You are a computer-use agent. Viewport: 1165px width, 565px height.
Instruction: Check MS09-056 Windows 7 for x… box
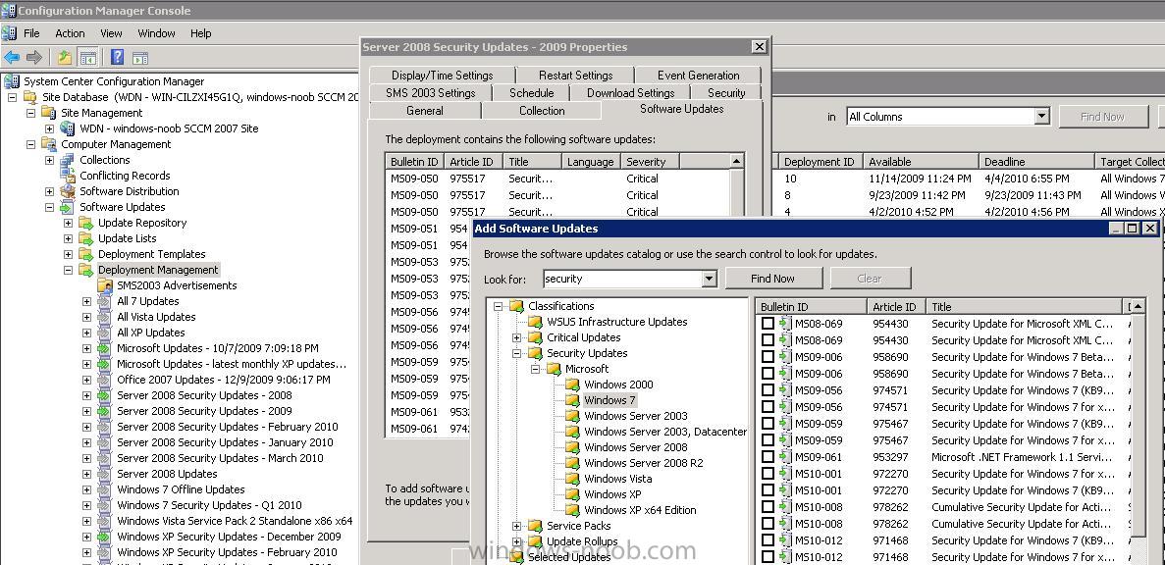768,407
